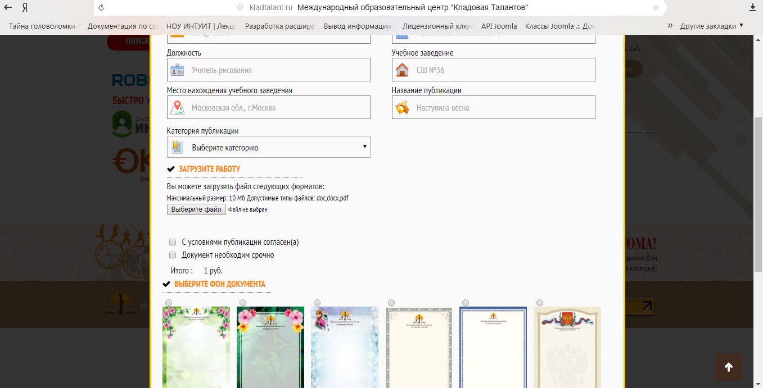Open downloads with the download arrow icon
763x388 pixels.
[x=753, y=8]
